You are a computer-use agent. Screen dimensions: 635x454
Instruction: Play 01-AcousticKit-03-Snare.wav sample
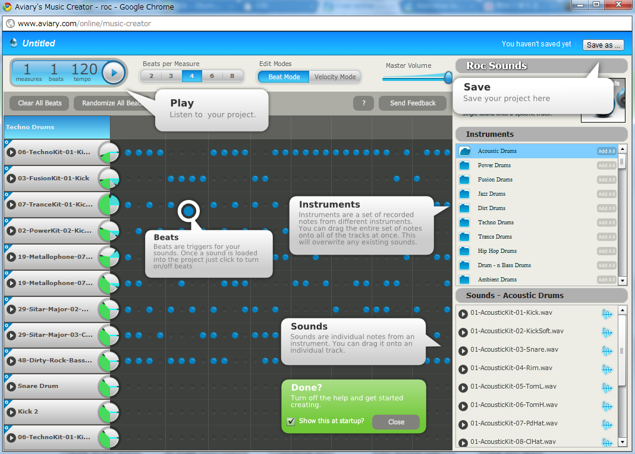[463, 350]
